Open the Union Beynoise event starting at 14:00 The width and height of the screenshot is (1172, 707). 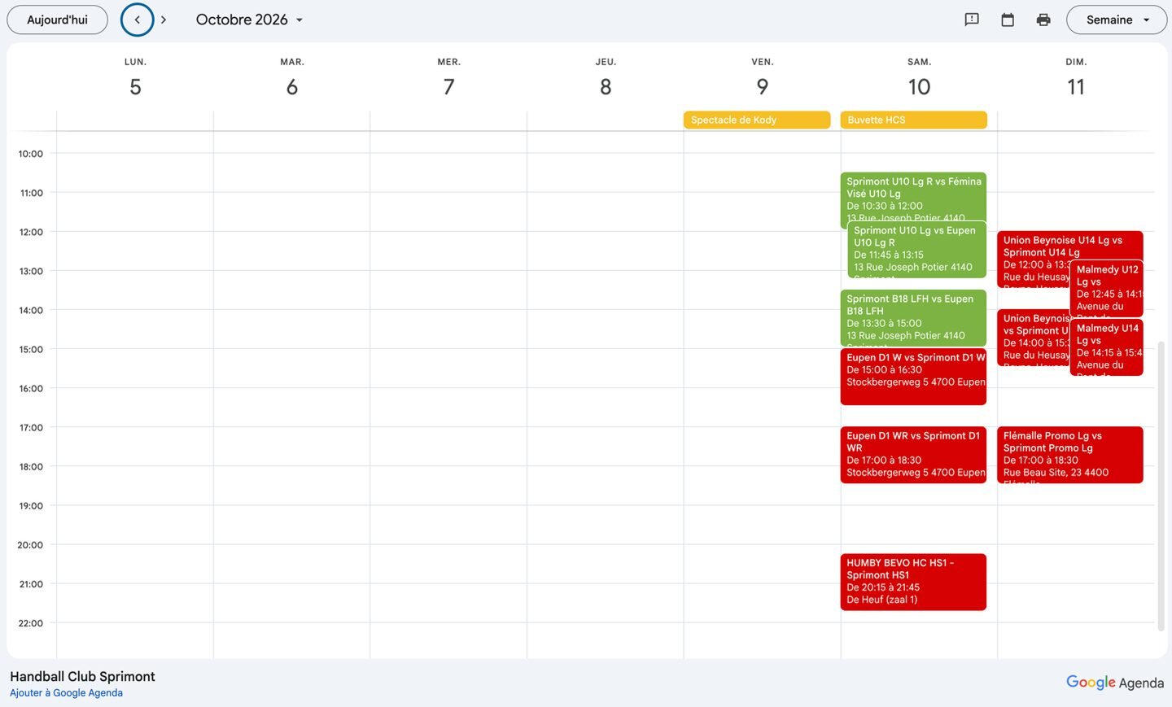1033,338
